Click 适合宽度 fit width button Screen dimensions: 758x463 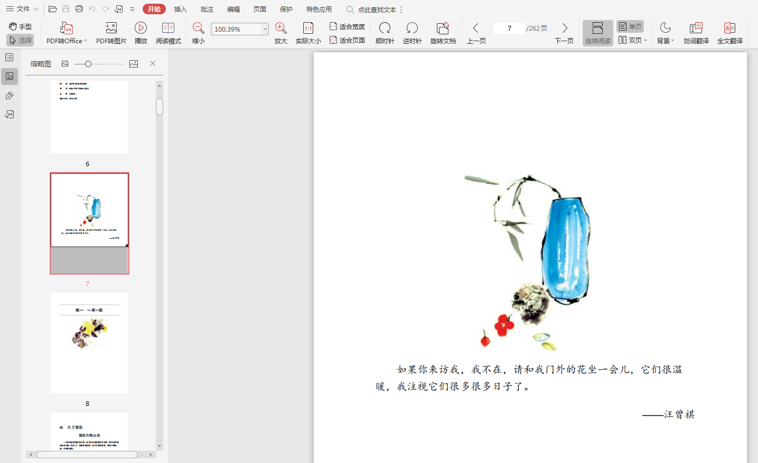pos(347,26)
